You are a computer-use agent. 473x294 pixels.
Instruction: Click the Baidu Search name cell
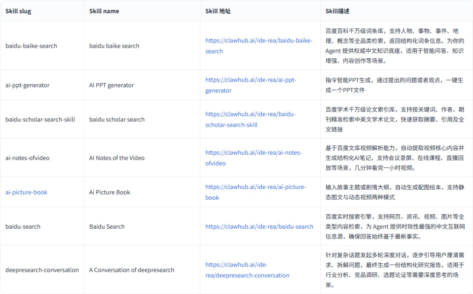pyautogui.click(x=108, y=227)
